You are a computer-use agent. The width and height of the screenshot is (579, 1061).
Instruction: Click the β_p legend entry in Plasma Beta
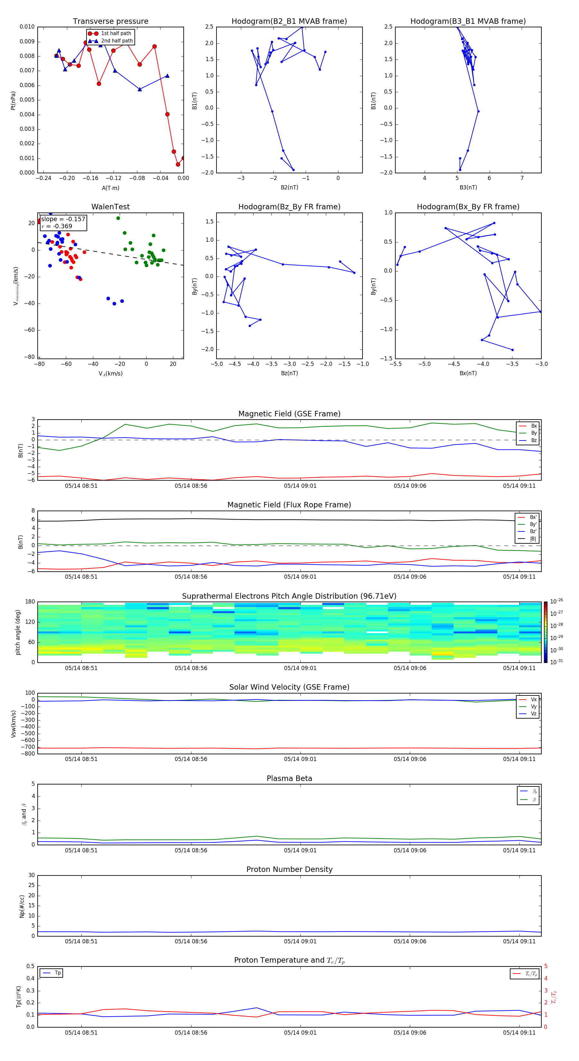coord(528,791)
